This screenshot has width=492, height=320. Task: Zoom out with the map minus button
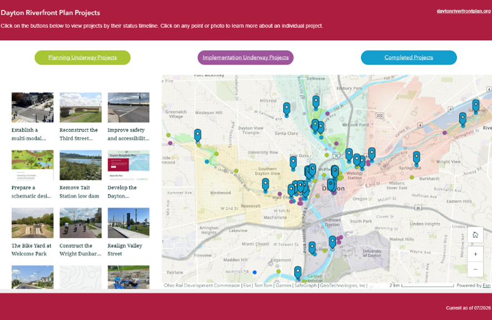point(475,269)
